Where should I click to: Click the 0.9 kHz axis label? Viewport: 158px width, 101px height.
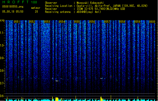[x=2, y=58]
